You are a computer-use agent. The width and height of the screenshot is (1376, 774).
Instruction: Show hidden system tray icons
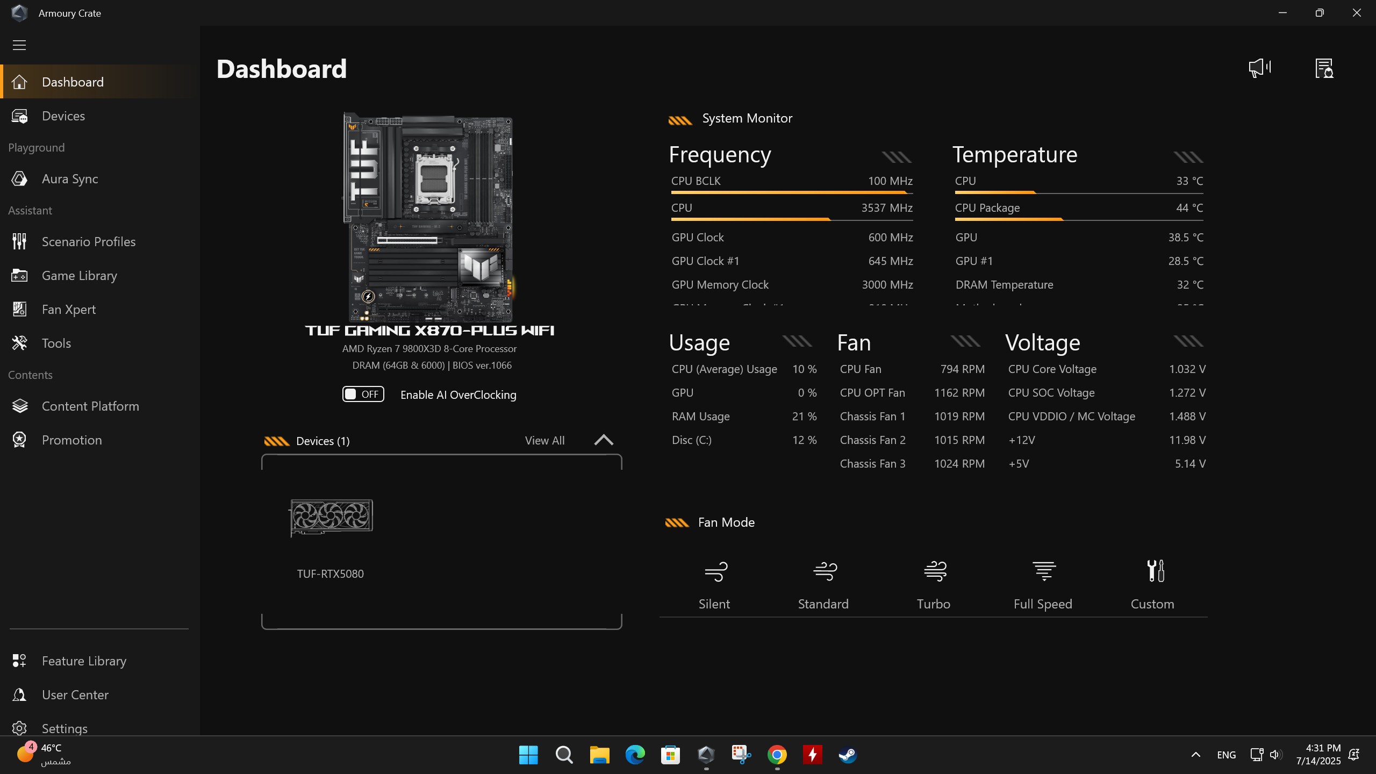pyautogui.click(x=1196, y=755)
